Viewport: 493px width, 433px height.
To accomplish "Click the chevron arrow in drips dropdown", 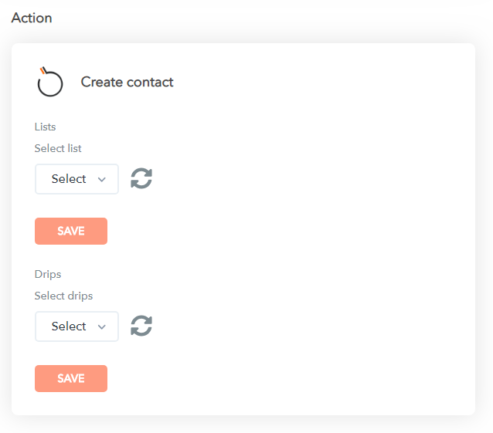I will 102,326.
